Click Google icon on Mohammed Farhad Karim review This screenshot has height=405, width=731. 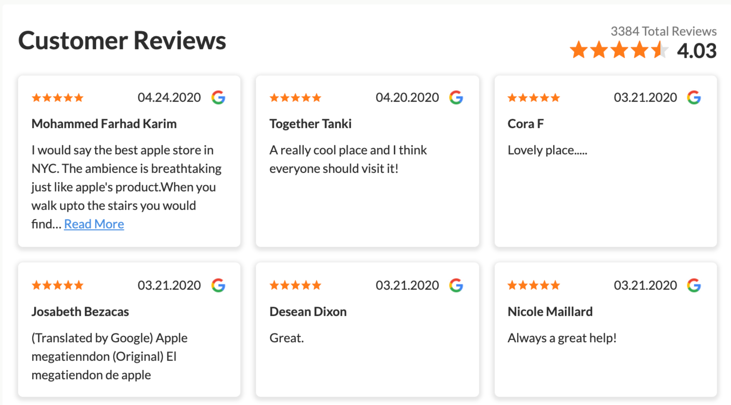coord(218,98)
